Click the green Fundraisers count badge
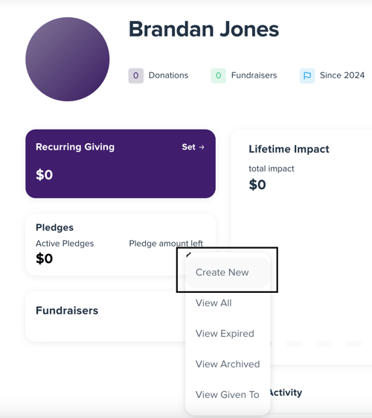The height and width of the screenshot is (418, 372). [x=218, y=76]
